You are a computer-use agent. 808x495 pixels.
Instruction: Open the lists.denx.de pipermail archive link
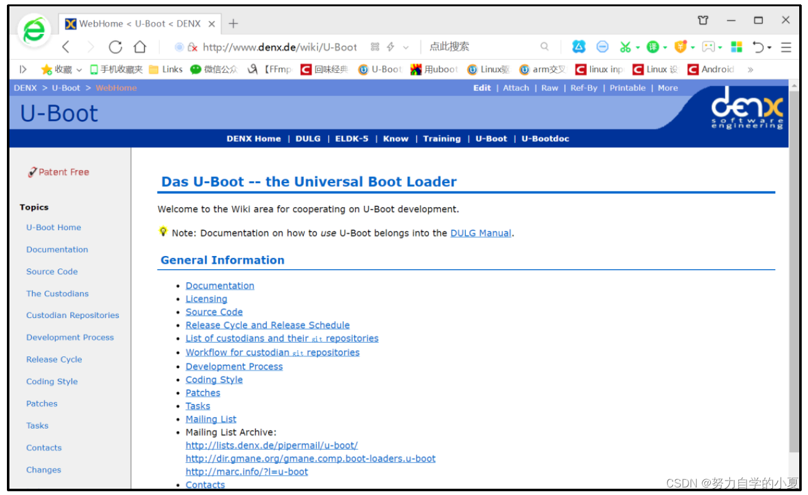coord(272,445)
